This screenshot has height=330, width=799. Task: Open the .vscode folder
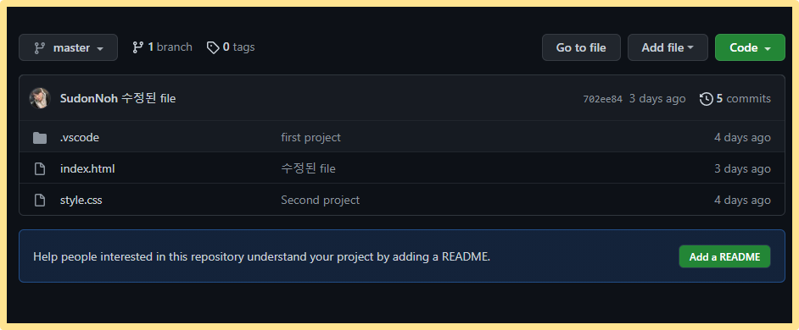[x=80, y=137]
